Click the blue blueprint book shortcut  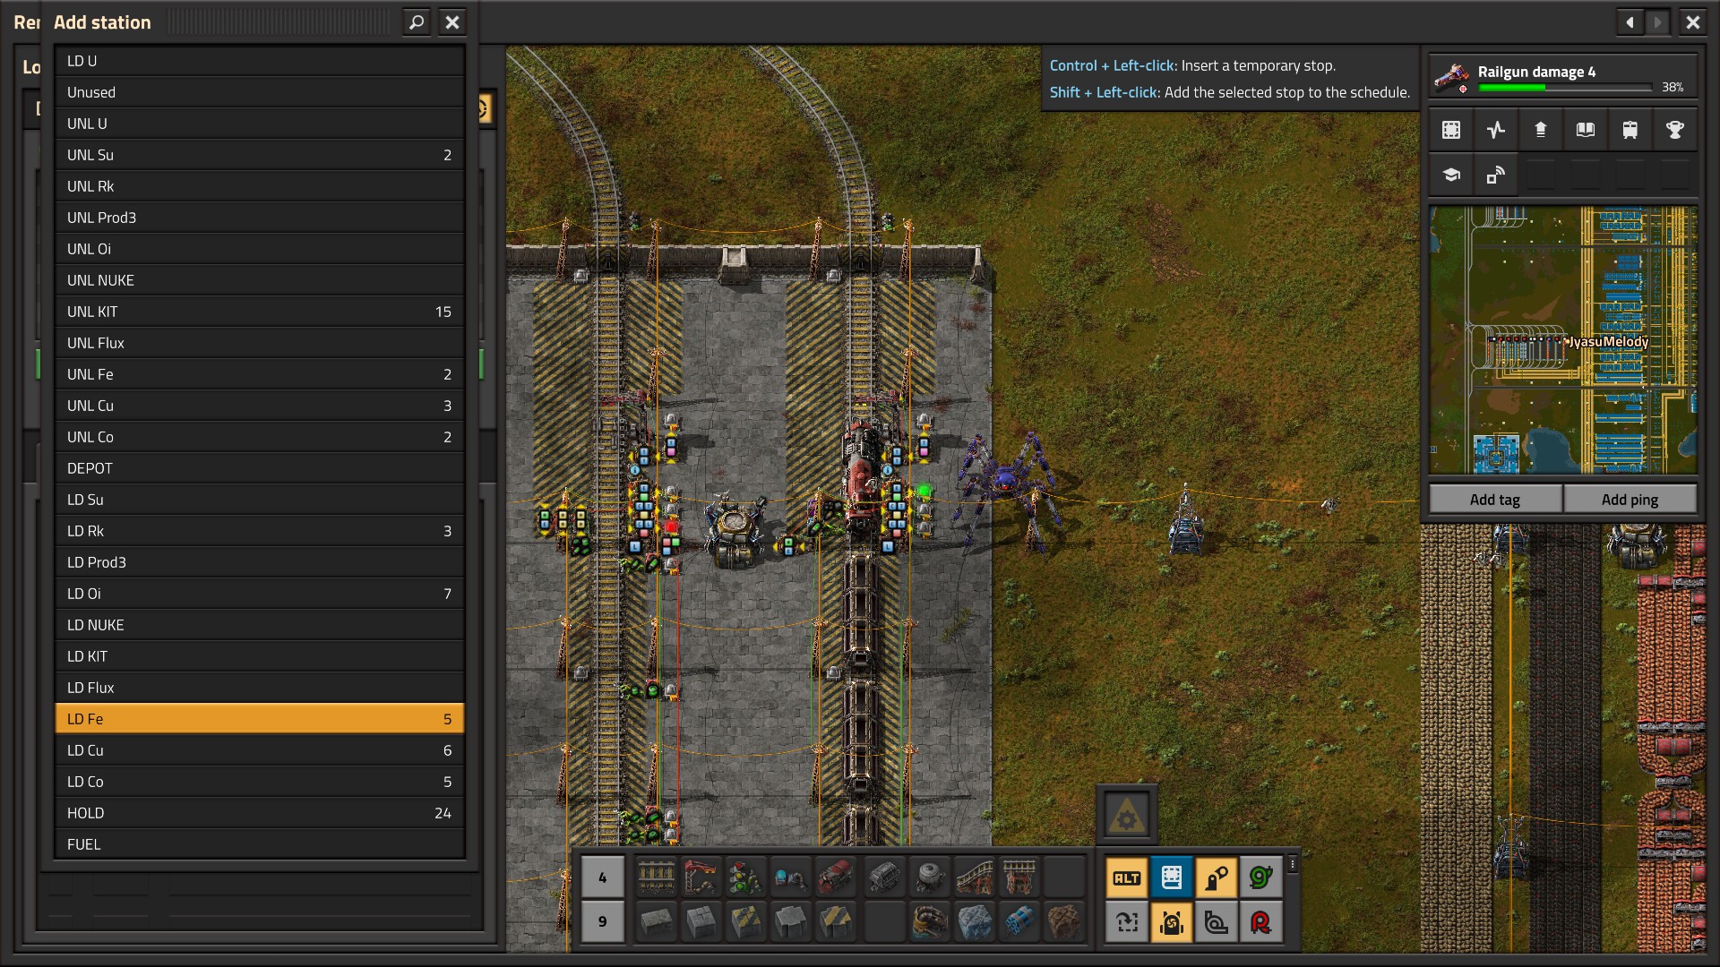(x=1172, y=877)
